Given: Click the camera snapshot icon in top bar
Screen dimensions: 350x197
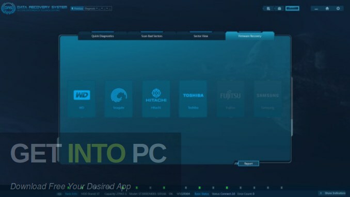Looking at the screenshot, I should pyautogui.click(x=279, y=8).
